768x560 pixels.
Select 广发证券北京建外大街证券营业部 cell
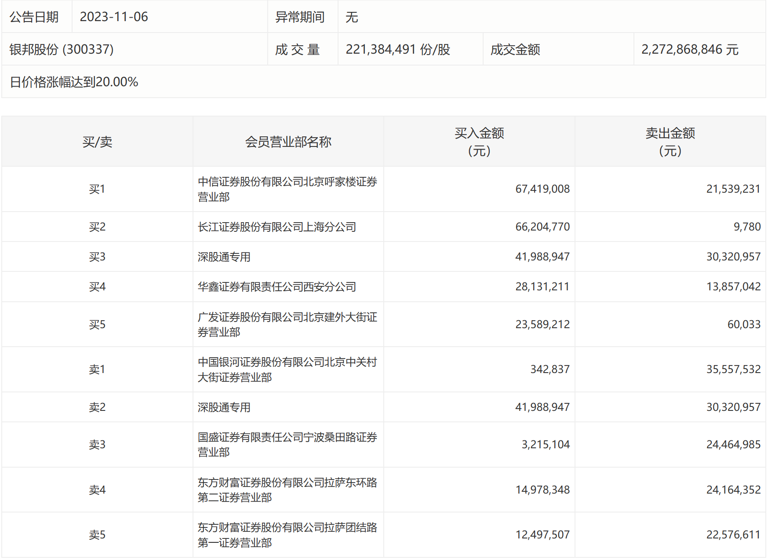[288, 324]
